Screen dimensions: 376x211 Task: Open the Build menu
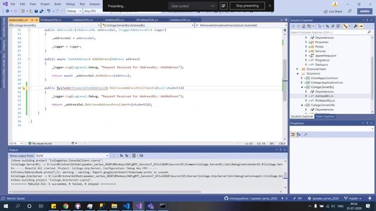tap(58, 4)
